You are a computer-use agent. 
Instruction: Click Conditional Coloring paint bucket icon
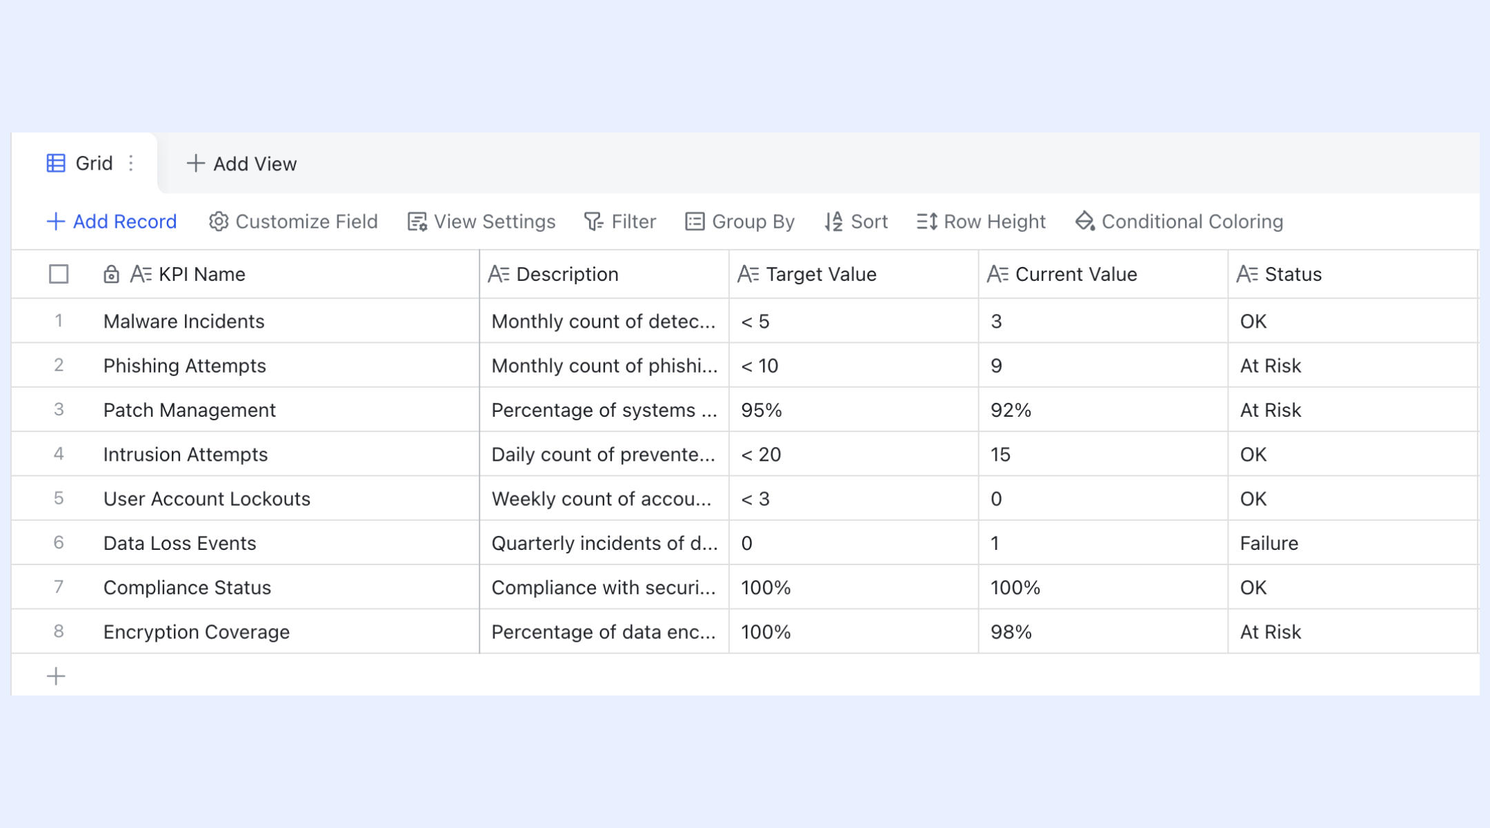click(1085, 221)
